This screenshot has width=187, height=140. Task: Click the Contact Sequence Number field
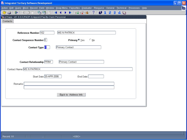[46, 40]
